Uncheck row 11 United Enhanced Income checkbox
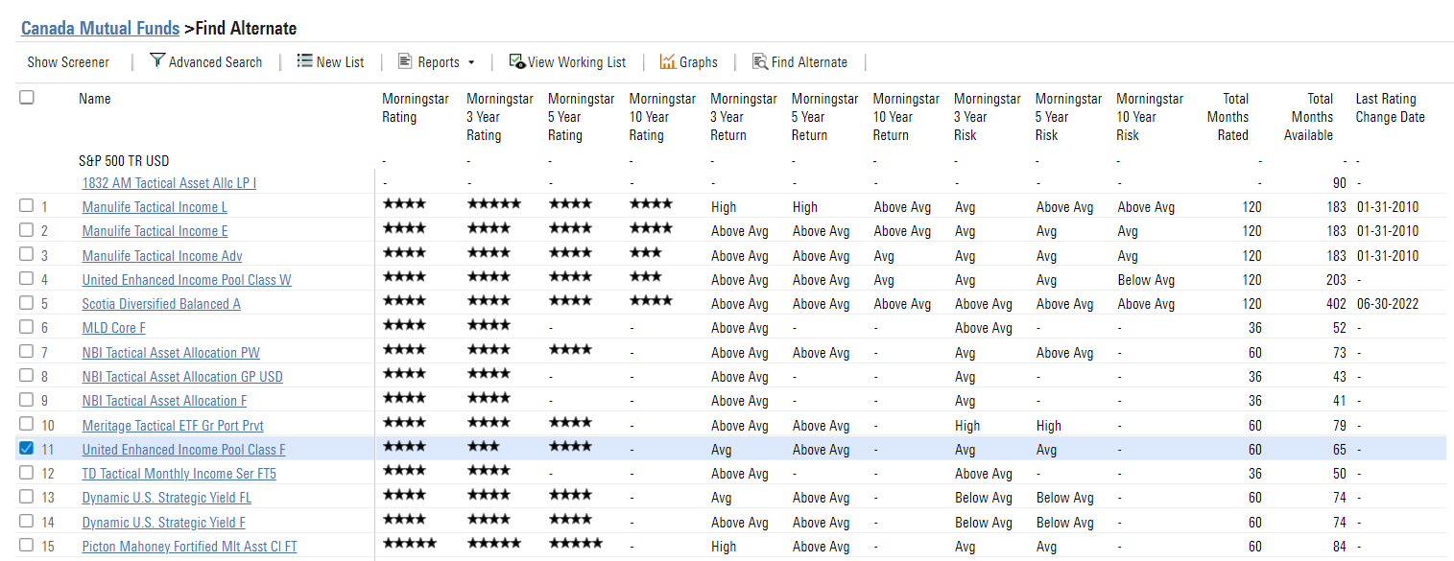1454x561 pixels. point(27,448)
